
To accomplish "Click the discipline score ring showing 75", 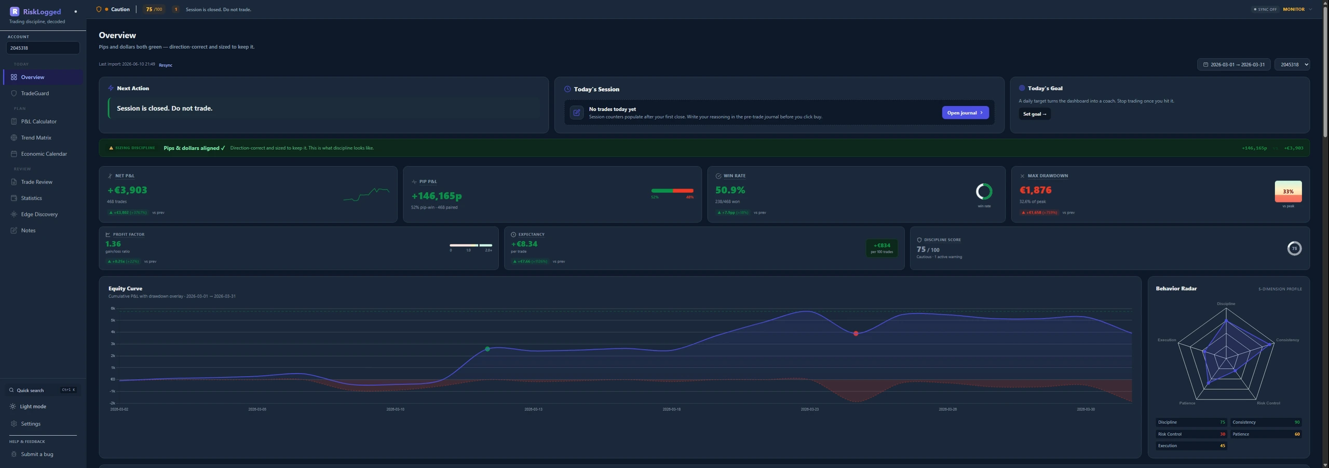I will coord(1294,248).
